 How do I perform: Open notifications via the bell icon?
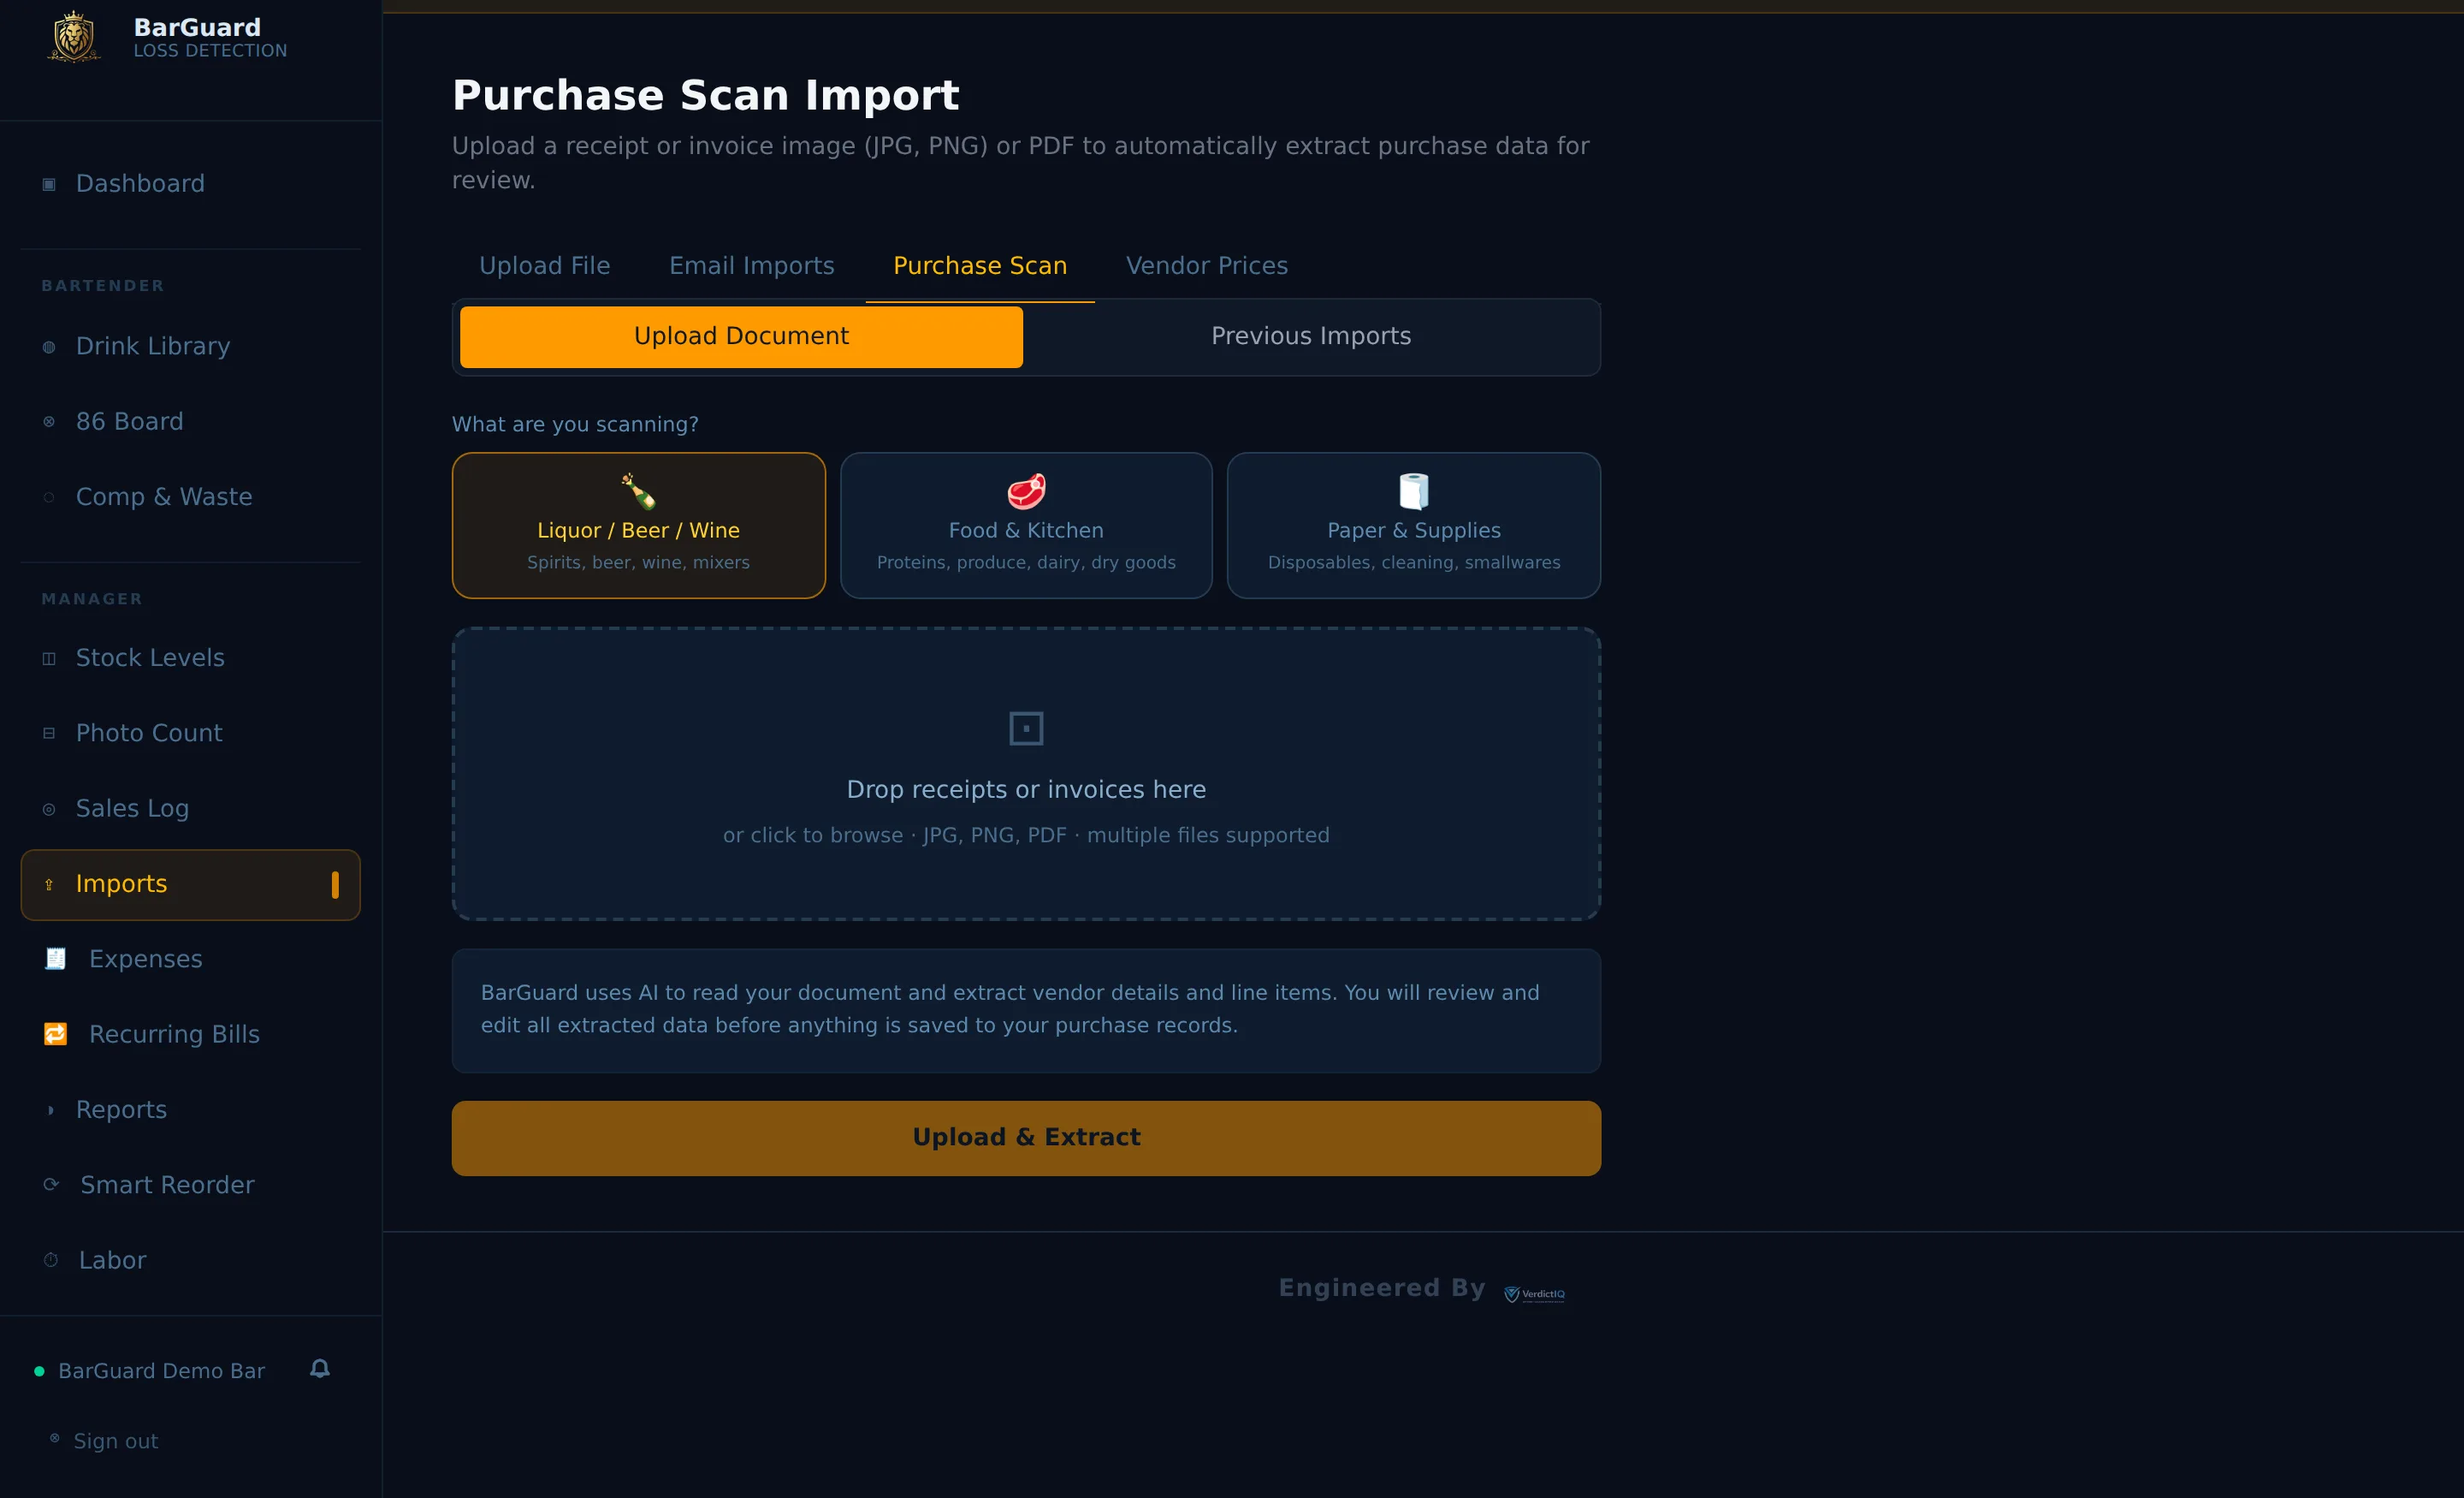coord(320,1369)
